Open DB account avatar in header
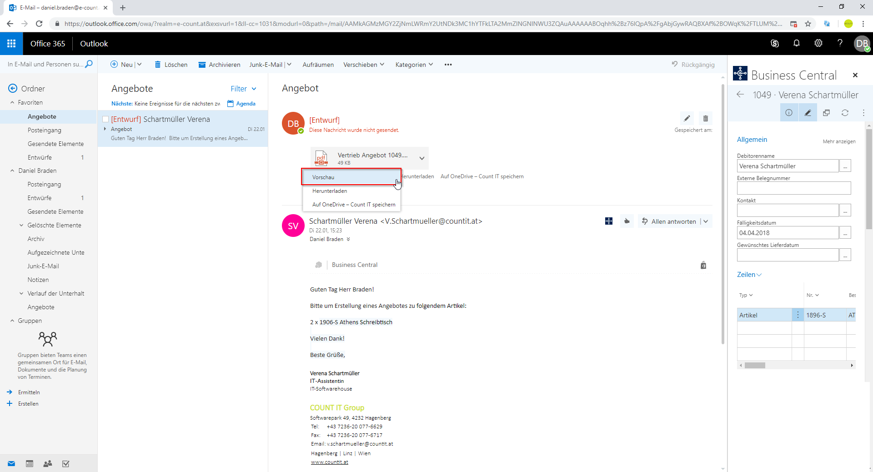 (862, 44)
